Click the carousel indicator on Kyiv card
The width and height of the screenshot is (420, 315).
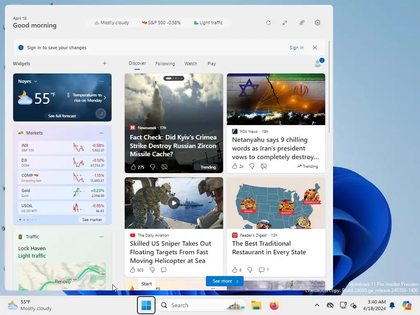174,78
